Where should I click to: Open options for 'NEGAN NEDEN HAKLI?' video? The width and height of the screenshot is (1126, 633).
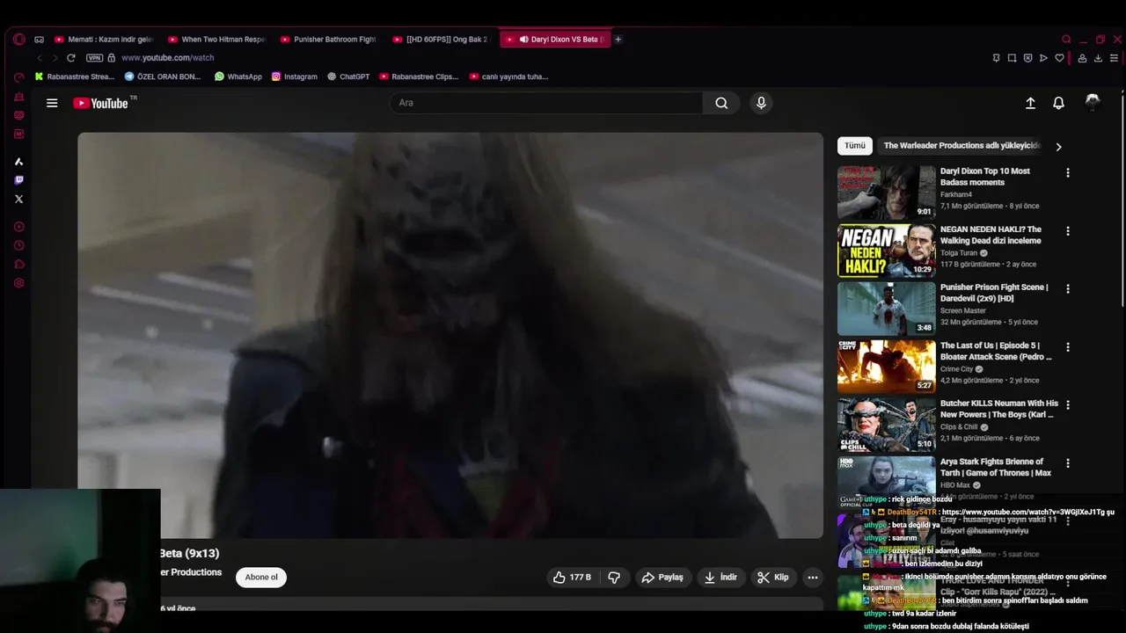point(1068,231)
